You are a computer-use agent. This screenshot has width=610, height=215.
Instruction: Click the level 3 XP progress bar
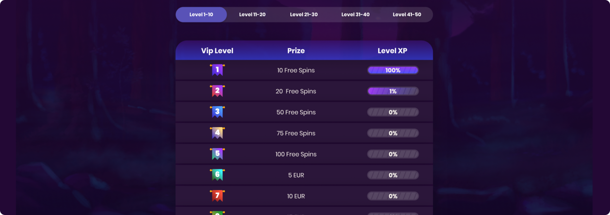click(393, 112)
